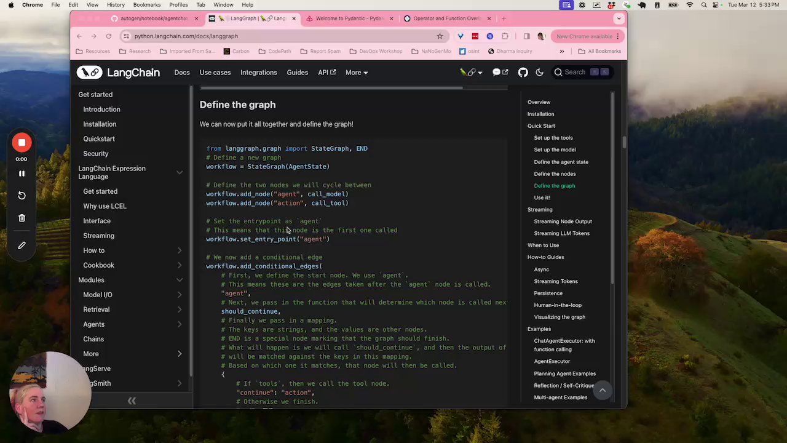Image resolution: width=787 pixels, height=443 pixels.
Task: Pause the screen recording
Action: (22, 174)
